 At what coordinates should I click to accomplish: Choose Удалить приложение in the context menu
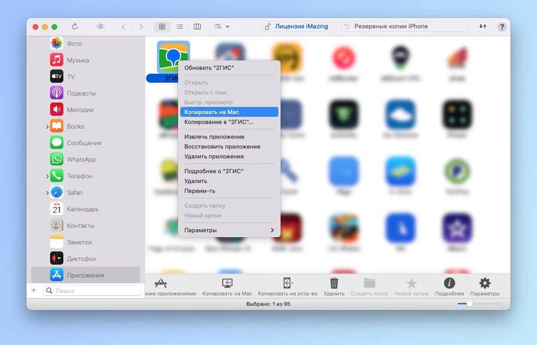(229, 156)
